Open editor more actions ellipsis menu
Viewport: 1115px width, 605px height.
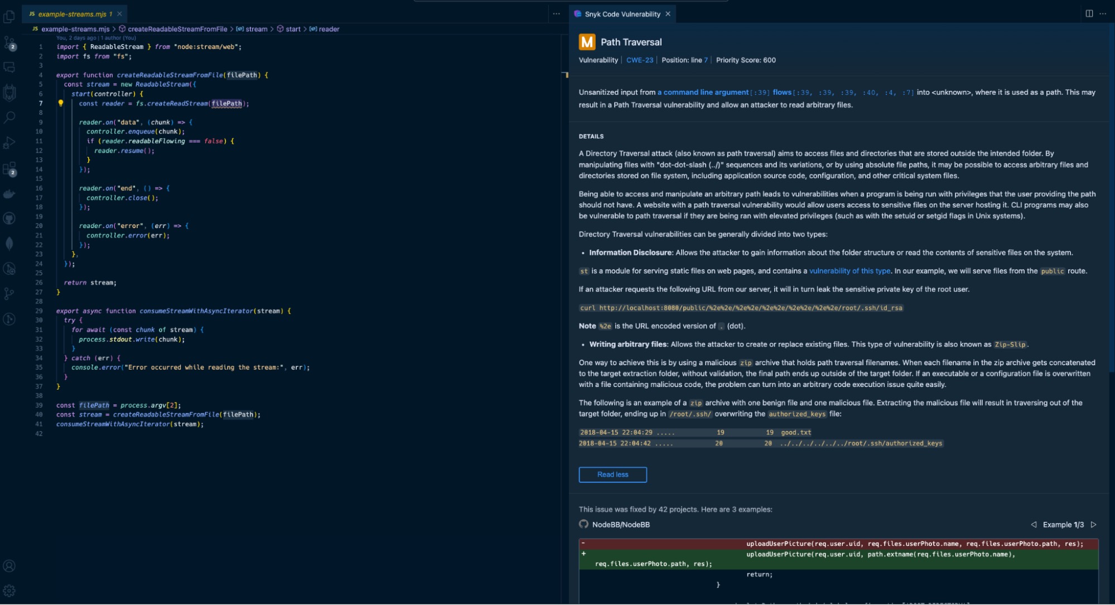tap(556, 14)
